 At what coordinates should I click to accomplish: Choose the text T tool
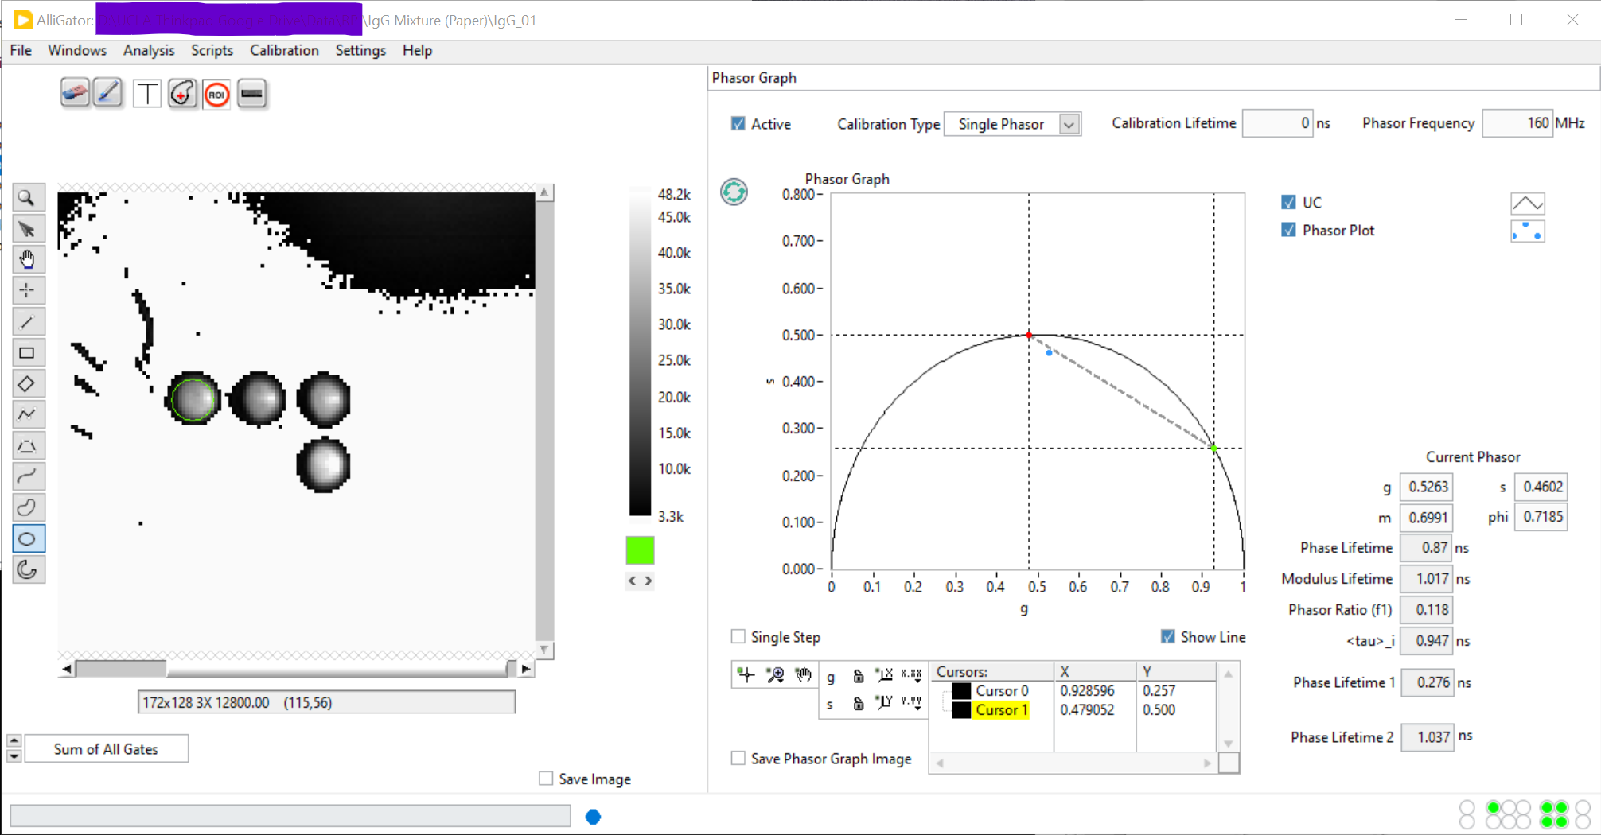coord(146,94)
